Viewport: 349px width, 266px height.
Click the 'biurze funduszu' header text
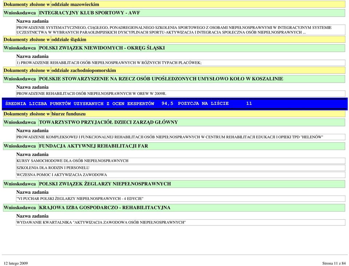point(69,114)
